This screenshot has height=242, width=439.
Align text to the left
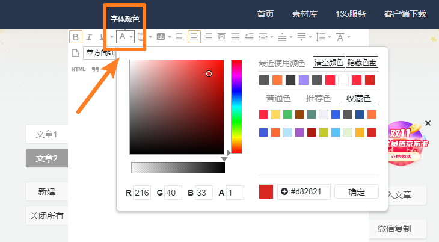180,37
